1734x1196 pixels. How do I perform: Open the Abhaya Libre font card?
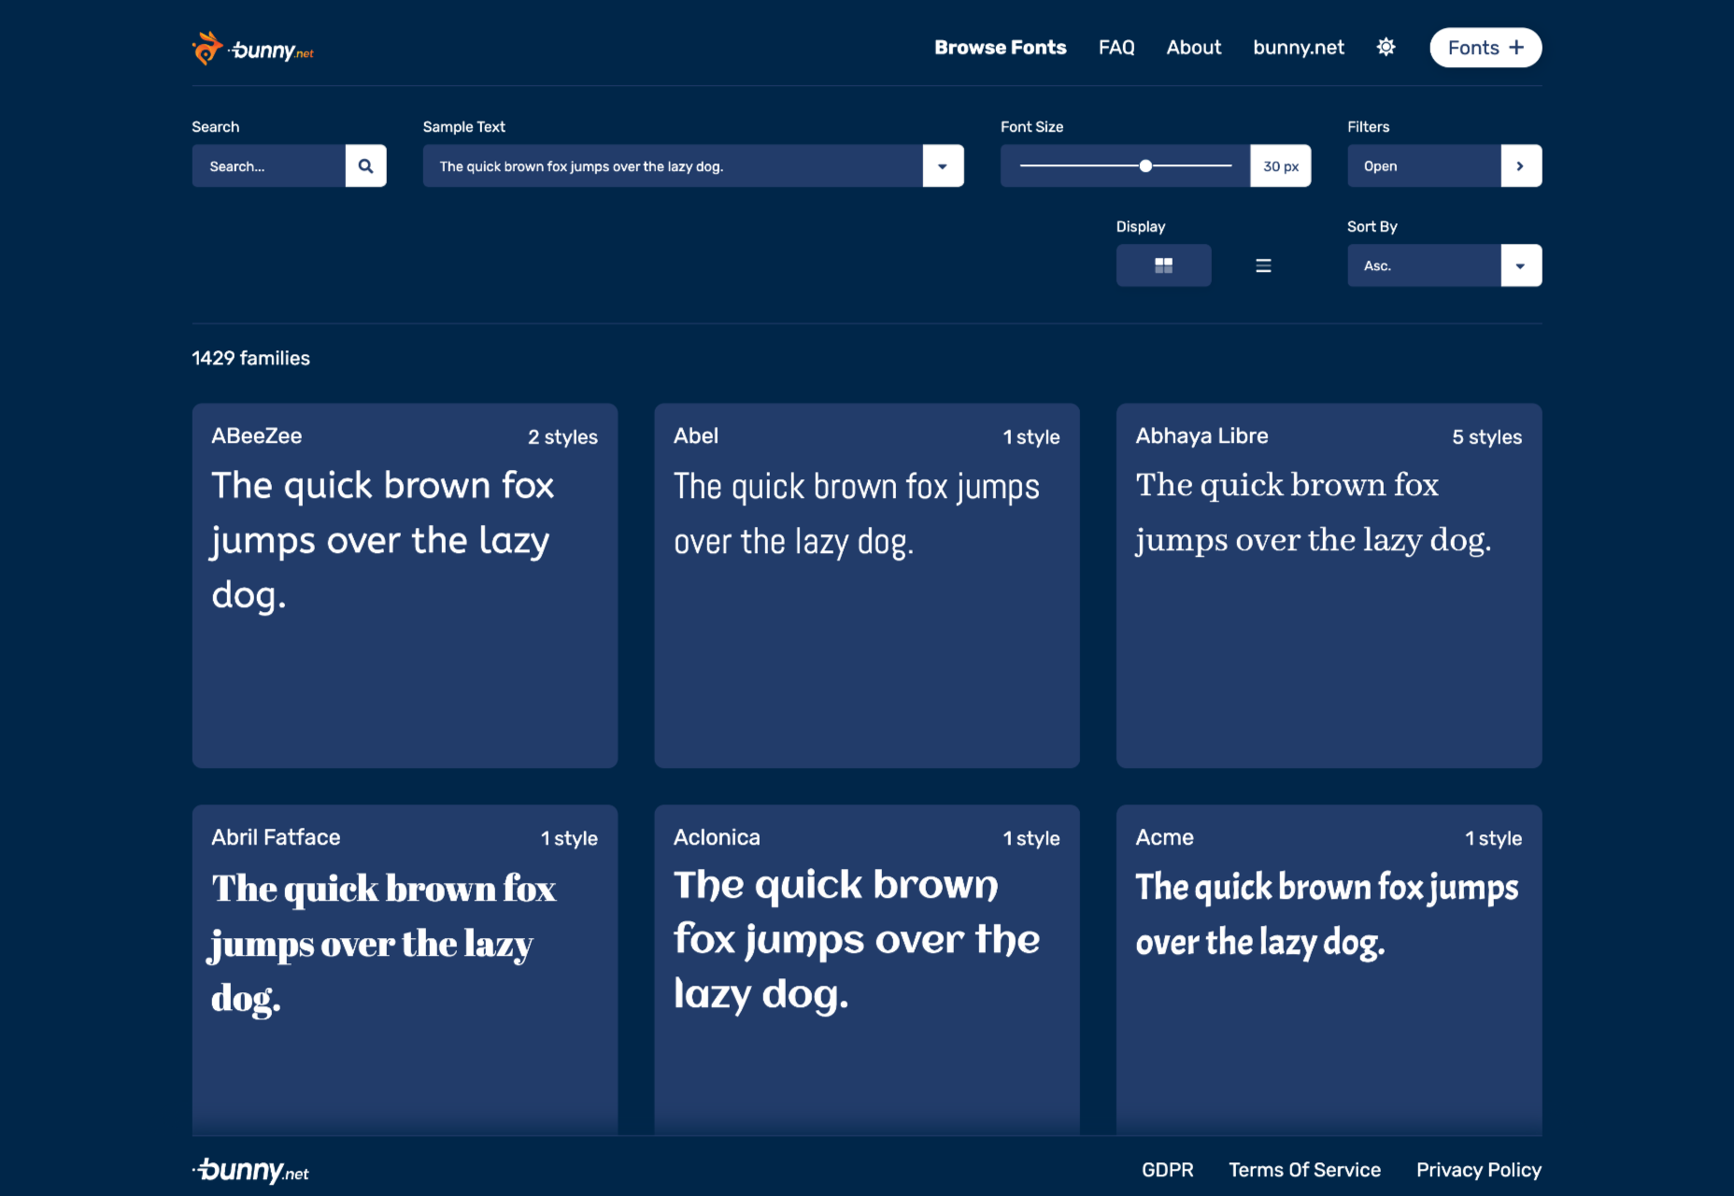point(1329,586)
